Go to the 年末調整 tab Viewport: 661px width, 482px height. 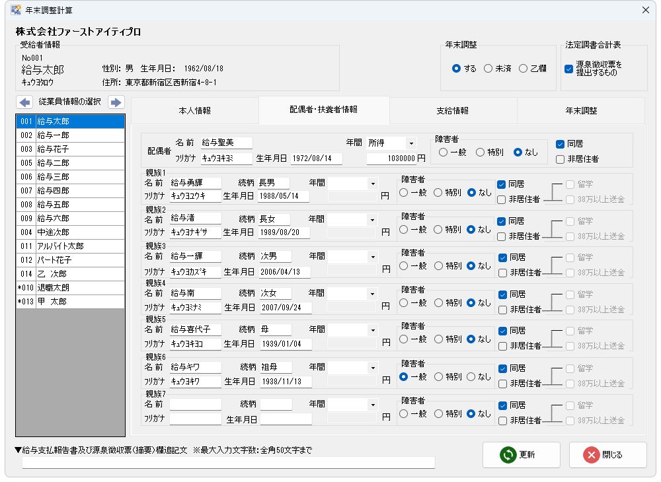[581, 111]
